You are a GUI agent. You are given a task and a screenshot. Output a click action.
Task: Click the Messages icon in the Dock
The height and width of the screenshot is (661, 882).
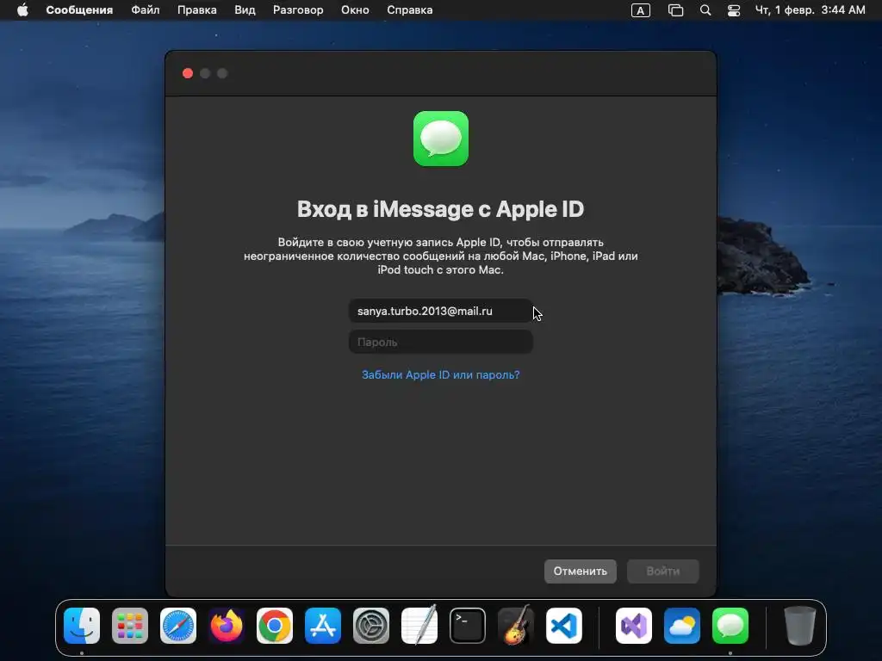click(x=730, y=626)
